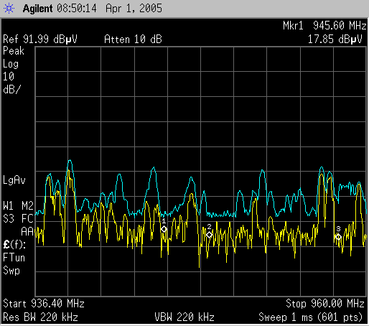The width and height of the screenshot is (369, 326).
Task: Click the Start 936.40 MHz frequency
Action: [44, 304]
